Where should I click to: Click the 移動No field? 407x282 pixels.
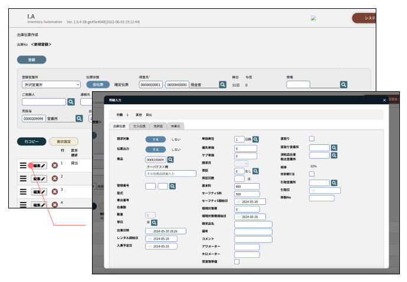[x=322, y=198]
